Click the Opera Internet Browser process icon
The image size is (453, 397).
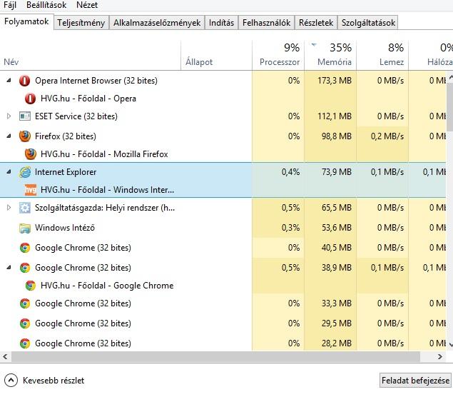[x=24, y=81]
